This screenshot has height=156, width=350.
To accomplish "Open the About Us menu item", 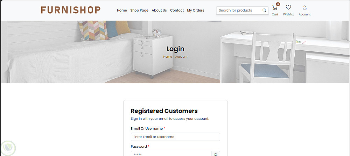I will (159, 10).
